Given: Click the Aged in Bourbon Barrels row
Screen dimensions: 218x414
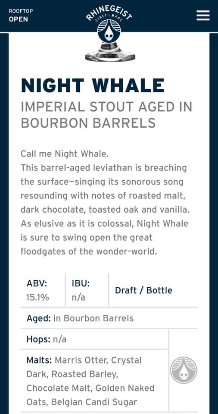Looking at the screenshot, I should pos(109,318).
